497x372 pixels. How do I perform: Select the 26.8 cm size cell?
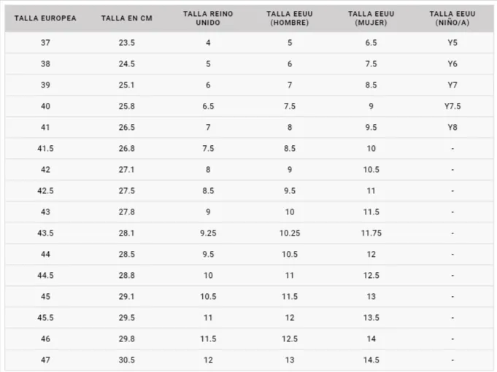pos(127,149)
